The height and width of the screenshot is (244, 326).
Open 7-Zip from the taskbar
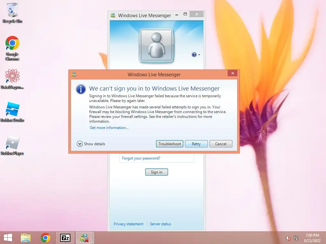tap(65, 238)
